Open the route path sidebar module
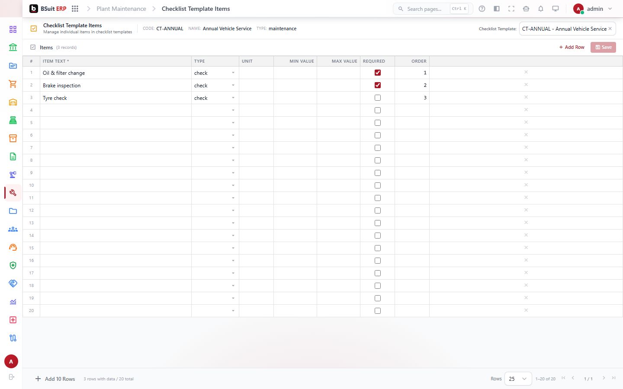 coord(13,338)
